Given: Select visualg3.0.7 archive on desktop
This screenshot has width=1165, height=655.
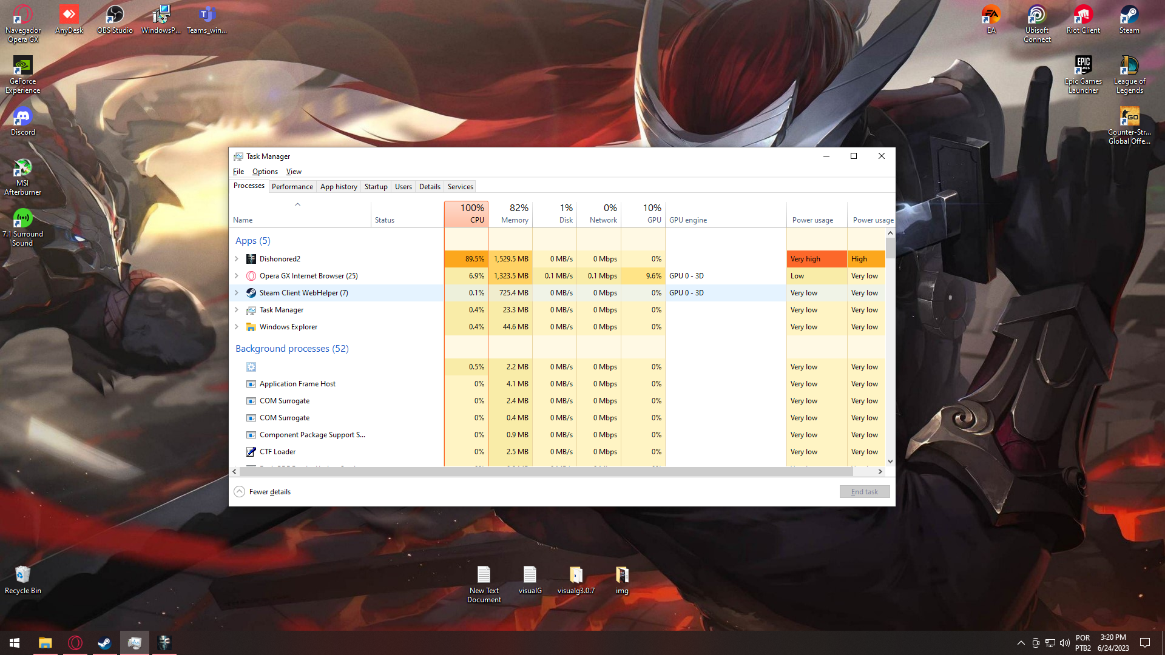Looking at the screenshot, I should point(576,580).
